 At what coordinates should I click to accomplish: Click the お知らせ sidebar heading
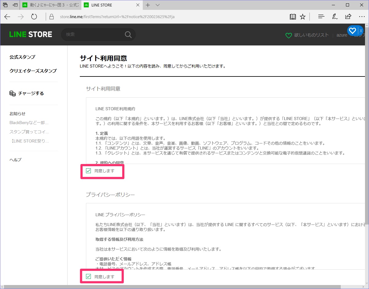coord(17,114)
